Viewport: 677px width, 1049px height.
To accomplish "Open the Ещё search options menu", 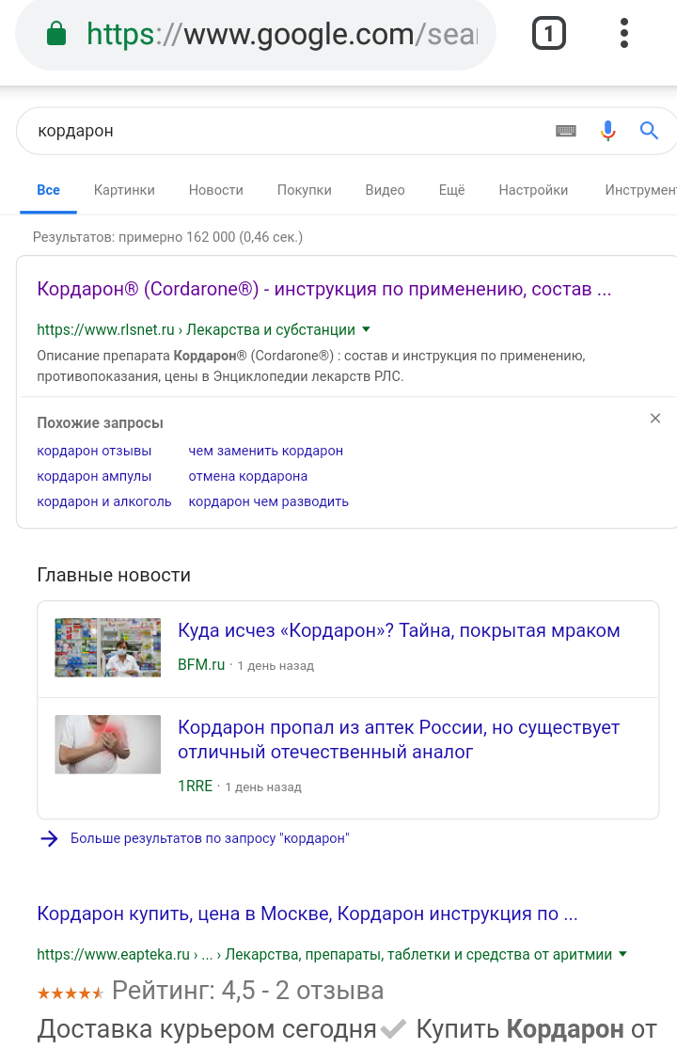I will (x=451, y=190).
